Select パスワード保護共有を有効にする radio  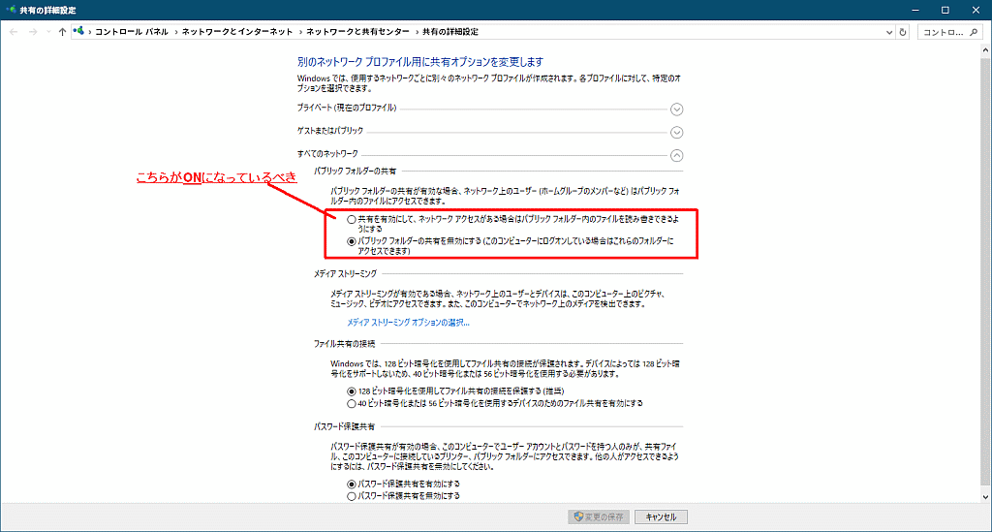tap(351, 484)
